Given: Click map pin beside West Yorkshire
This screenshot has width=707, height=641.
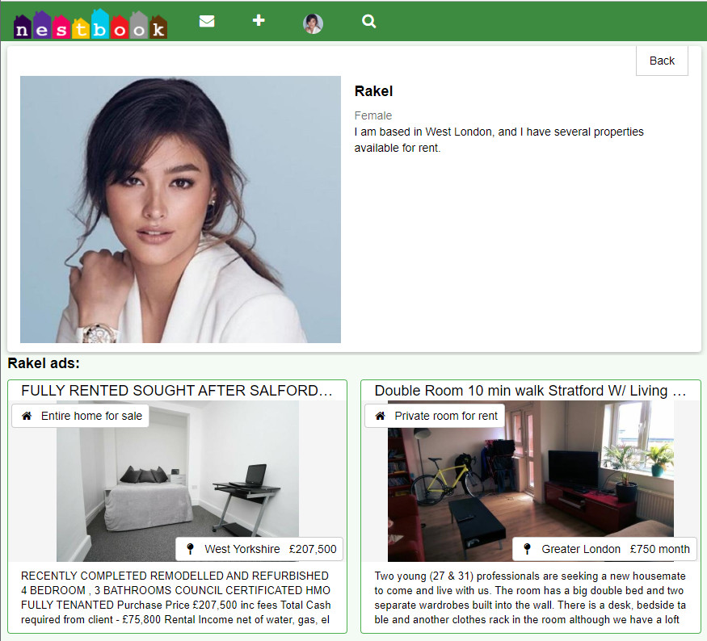Looking at the screenshot, I should [190, 549].
